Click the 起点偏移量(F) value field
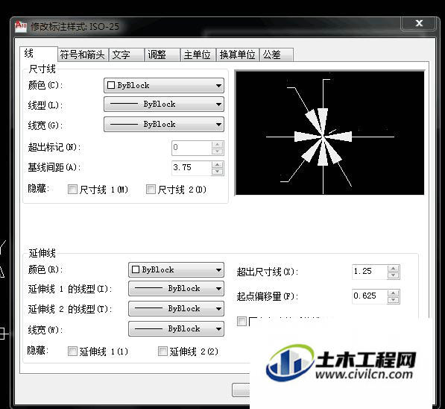 [x=370, y=296]
